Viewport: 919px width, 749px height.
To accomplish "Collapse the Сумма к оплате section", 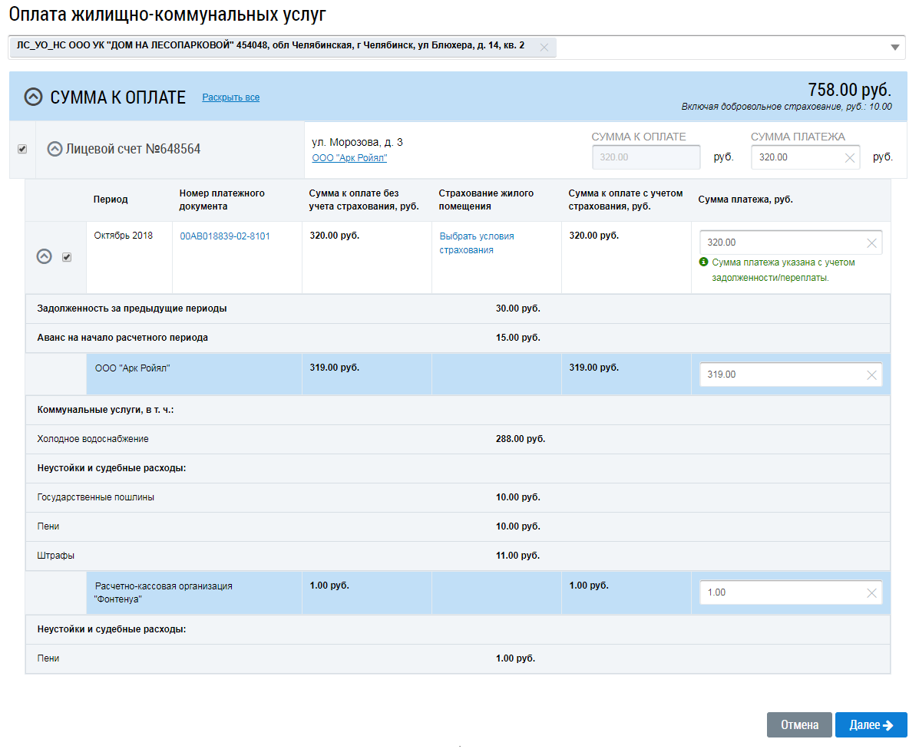I will coord(33,97).
